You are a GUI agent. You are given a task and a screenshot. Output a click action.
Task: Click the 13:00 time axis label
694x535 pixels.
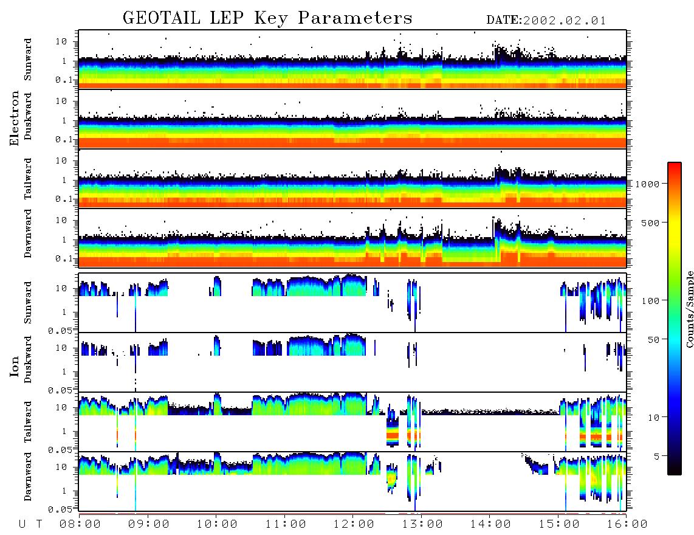(422, 524)
